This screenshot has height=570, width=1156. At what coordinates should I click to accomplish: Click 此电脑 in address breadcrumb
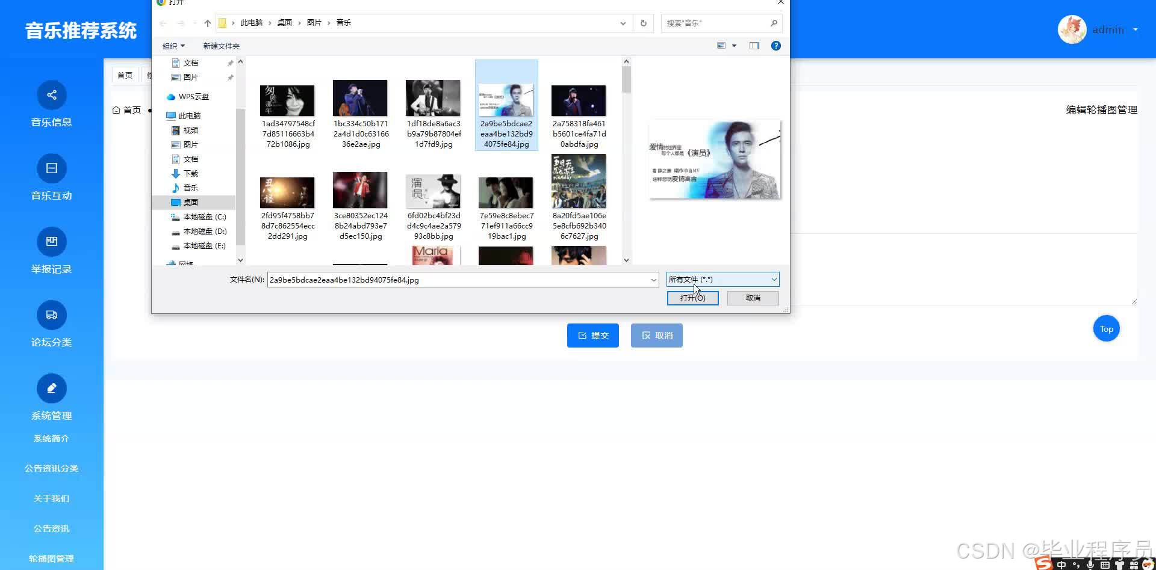pyautogui.click(x=251, y=23)
